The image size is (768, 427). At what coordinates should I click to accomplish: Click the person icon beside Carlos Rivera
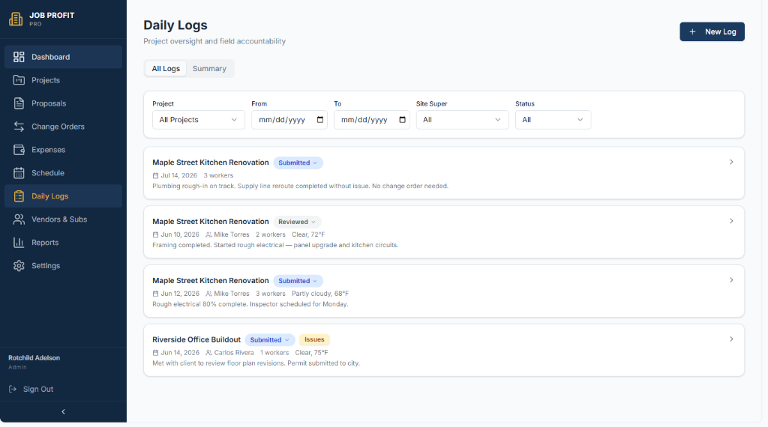coord(208,353)
